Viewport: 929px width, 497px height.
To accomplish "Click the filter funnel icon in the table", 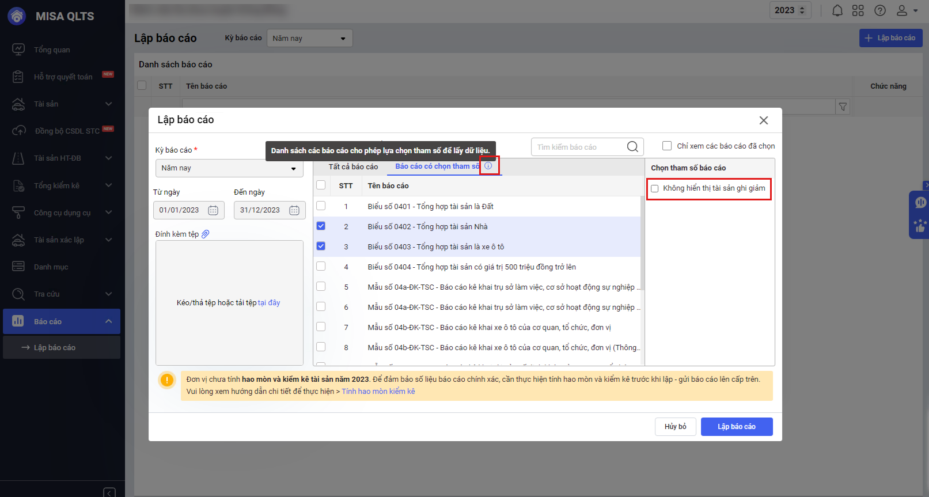I will click(843, 107).
